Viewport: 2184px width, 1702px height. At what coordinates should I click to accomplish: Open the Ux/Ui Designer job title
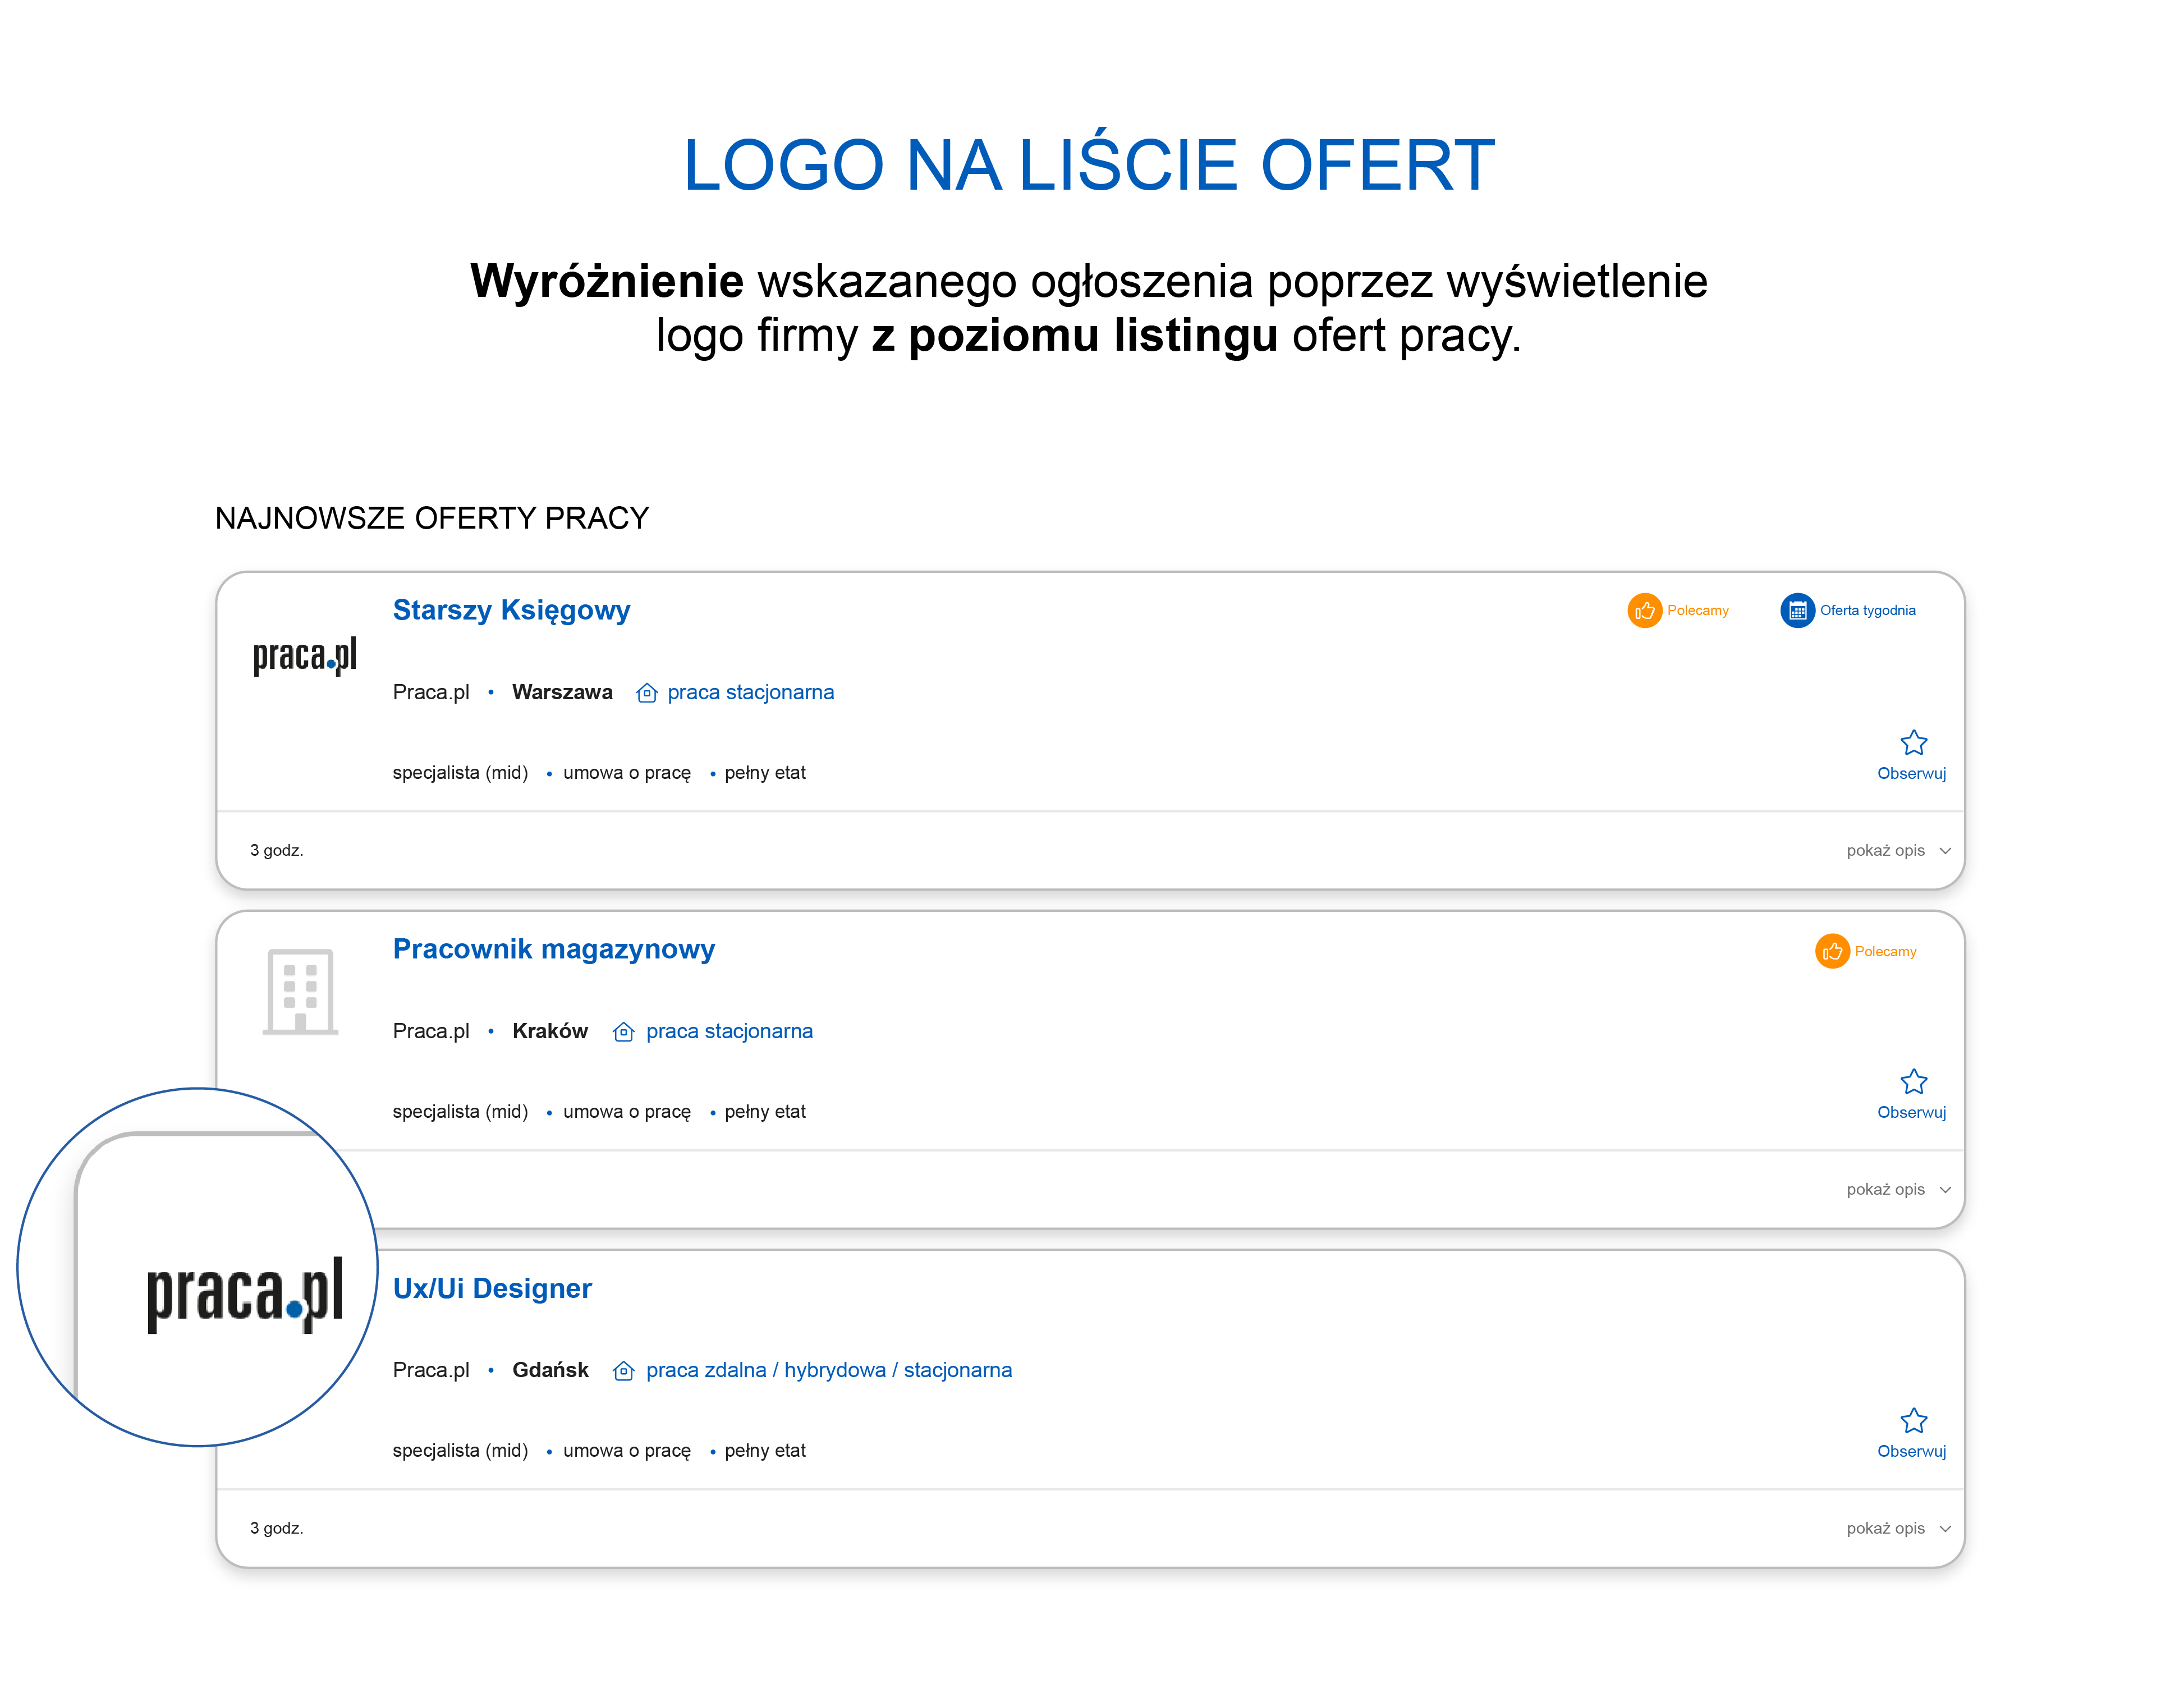492,1288
